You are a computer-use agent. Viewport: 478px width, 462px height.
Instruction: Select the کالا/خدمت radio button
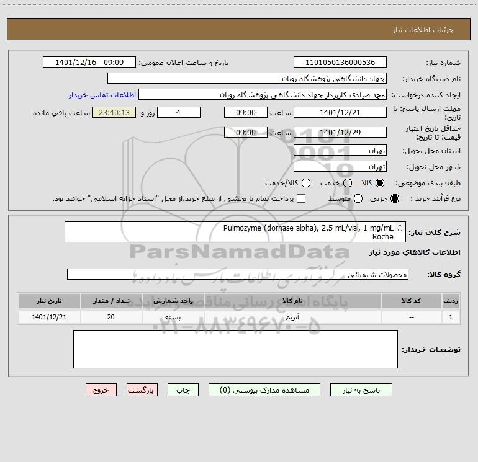pos(306,183)
